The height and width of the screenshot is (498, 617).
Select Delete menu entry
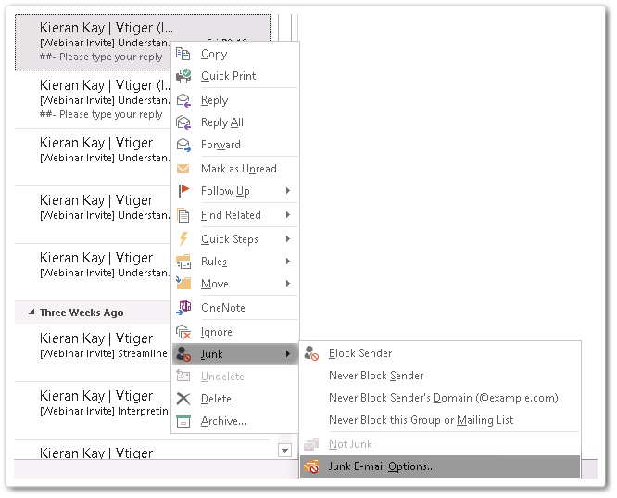tap(235, 399)
